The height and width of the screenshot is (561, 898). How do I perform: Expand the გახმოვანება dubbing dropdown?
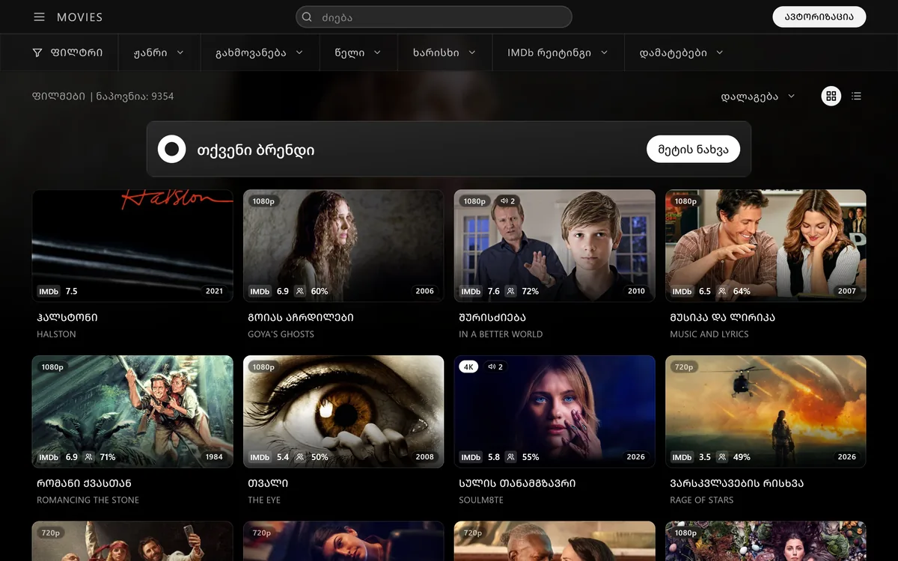(259, 53)
